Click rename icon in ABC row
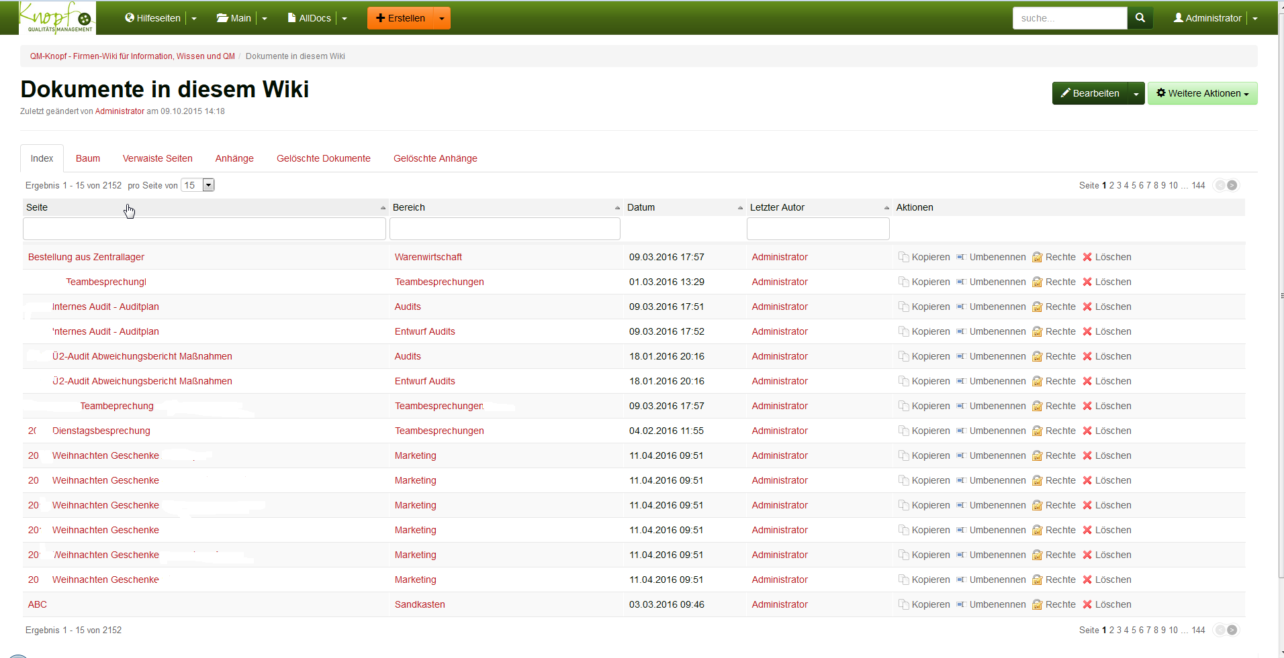This screenshot has width=1284, height=658. [x=961, y=604]
